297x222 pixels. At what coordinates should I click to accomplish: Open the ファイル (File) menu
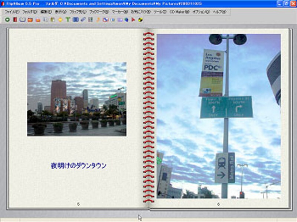(12, 12)
